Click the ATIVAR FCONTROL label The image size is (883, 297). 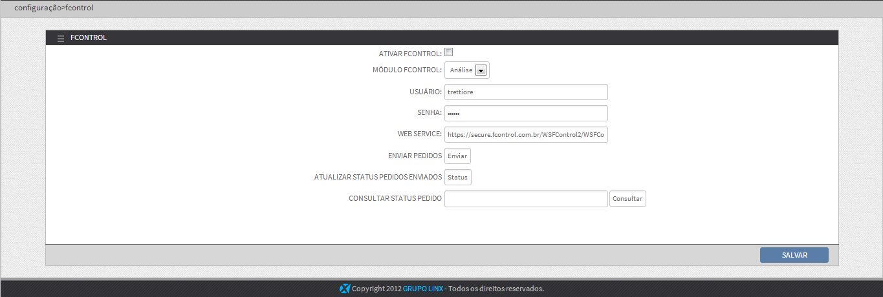(410, 54)
